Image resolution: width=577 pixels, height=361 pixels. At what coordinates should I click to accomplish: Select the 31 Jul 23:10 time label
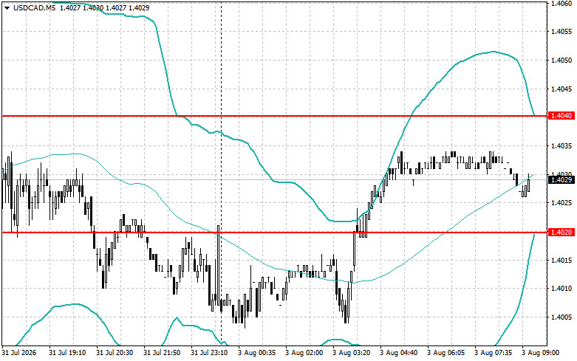coord(209,353)
